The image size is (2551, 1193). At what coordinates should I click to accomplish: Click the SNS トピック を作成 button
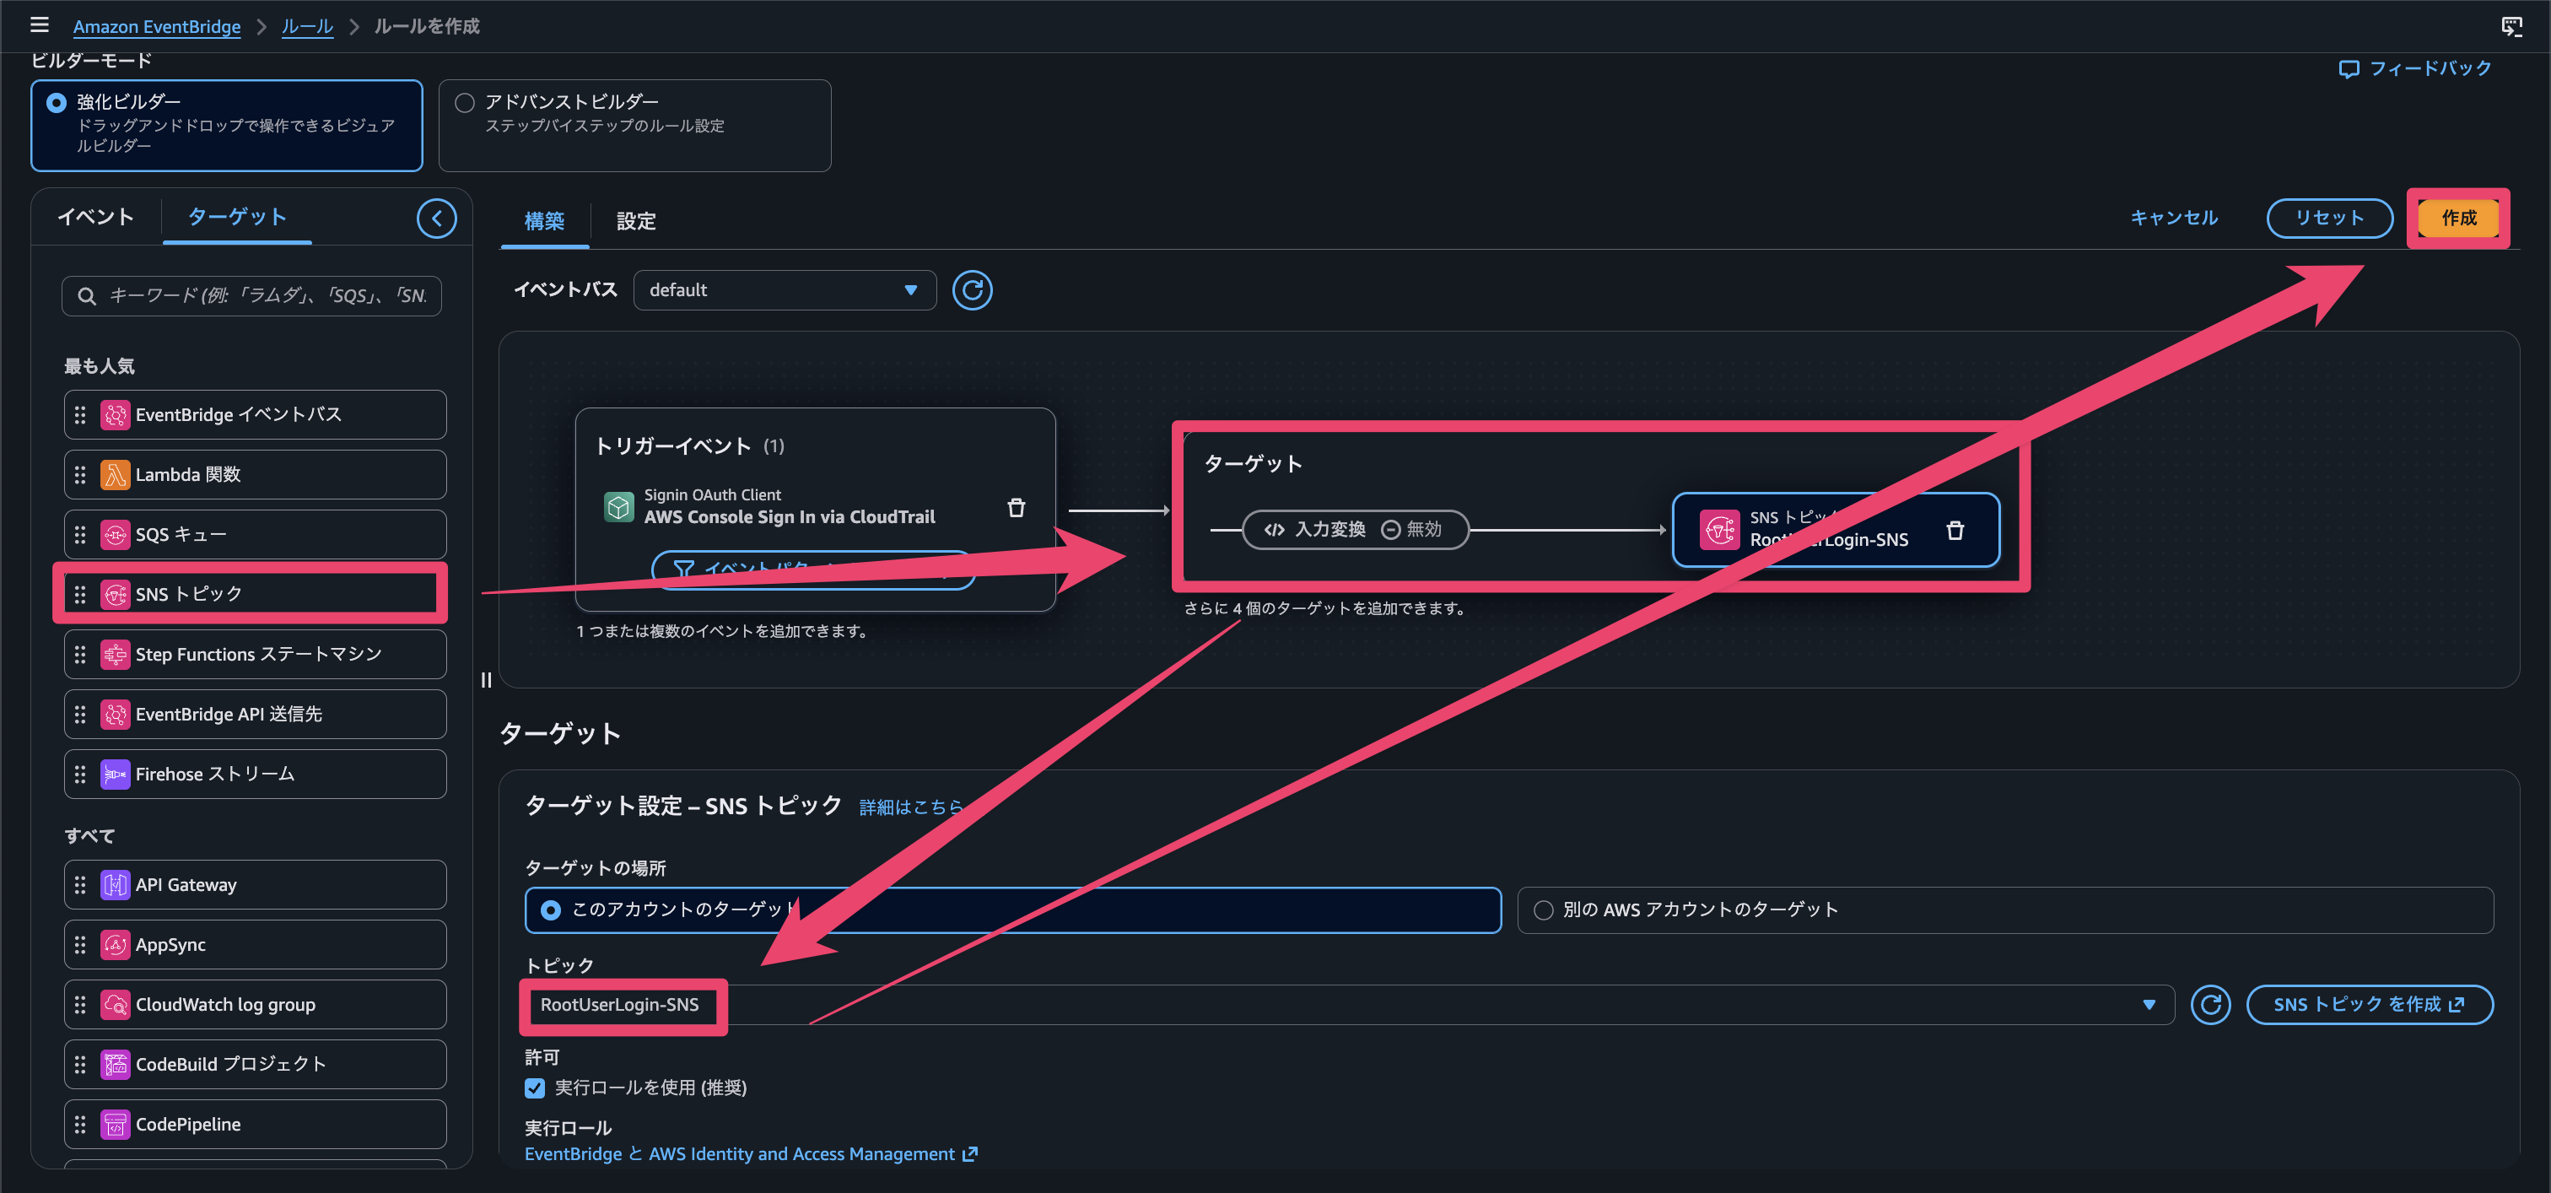tap(2369, 1004)
